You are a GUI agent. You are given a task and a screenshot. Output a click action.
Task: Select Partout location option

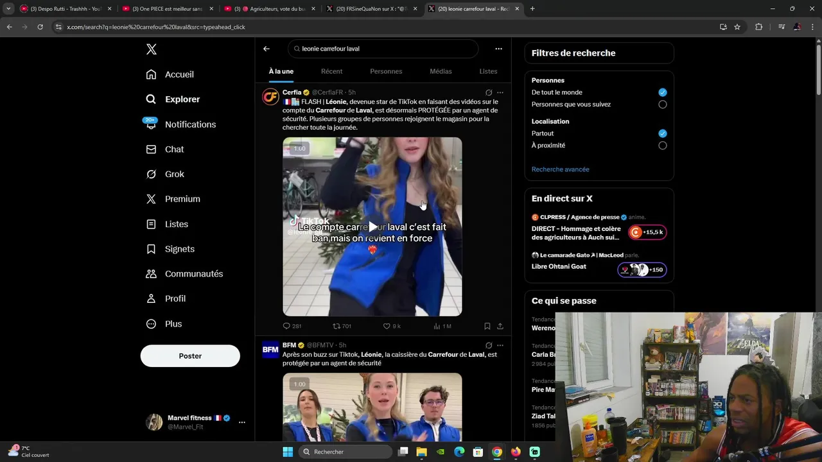663,133
